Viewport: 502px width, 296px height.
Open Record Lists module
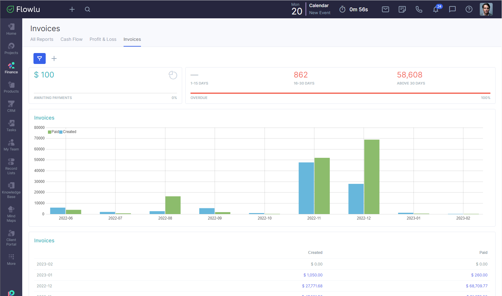pos(11,166)
